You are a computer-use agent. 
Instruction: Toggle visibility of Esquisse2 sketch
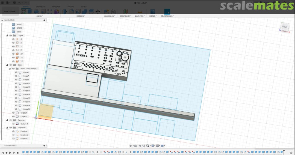pyautogui.click(x=13, y=135)
